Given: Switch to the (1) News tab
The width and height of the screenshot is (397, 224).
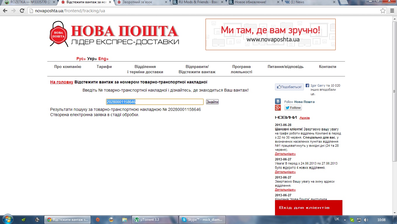Looking at the screenshot, I should (x=310, y=2).
